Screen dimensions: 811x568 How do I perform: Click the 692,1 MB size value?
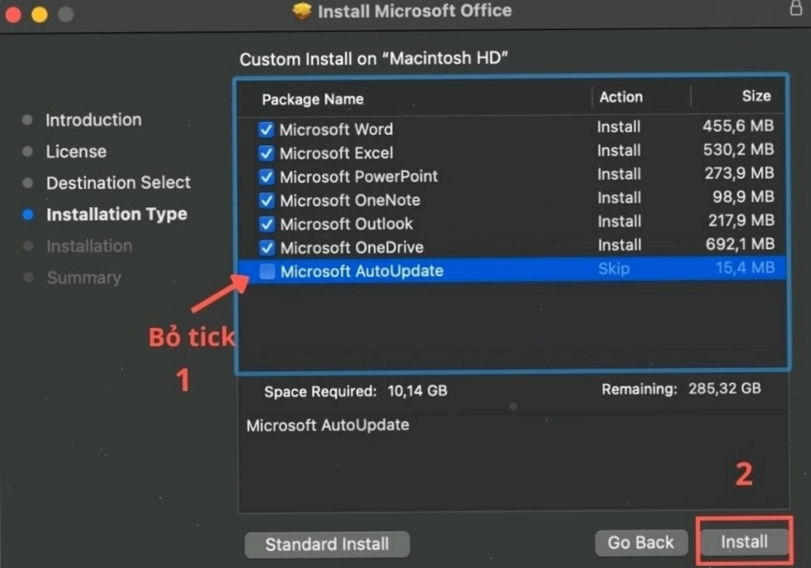pyautogui.click(x=740, y=244)
